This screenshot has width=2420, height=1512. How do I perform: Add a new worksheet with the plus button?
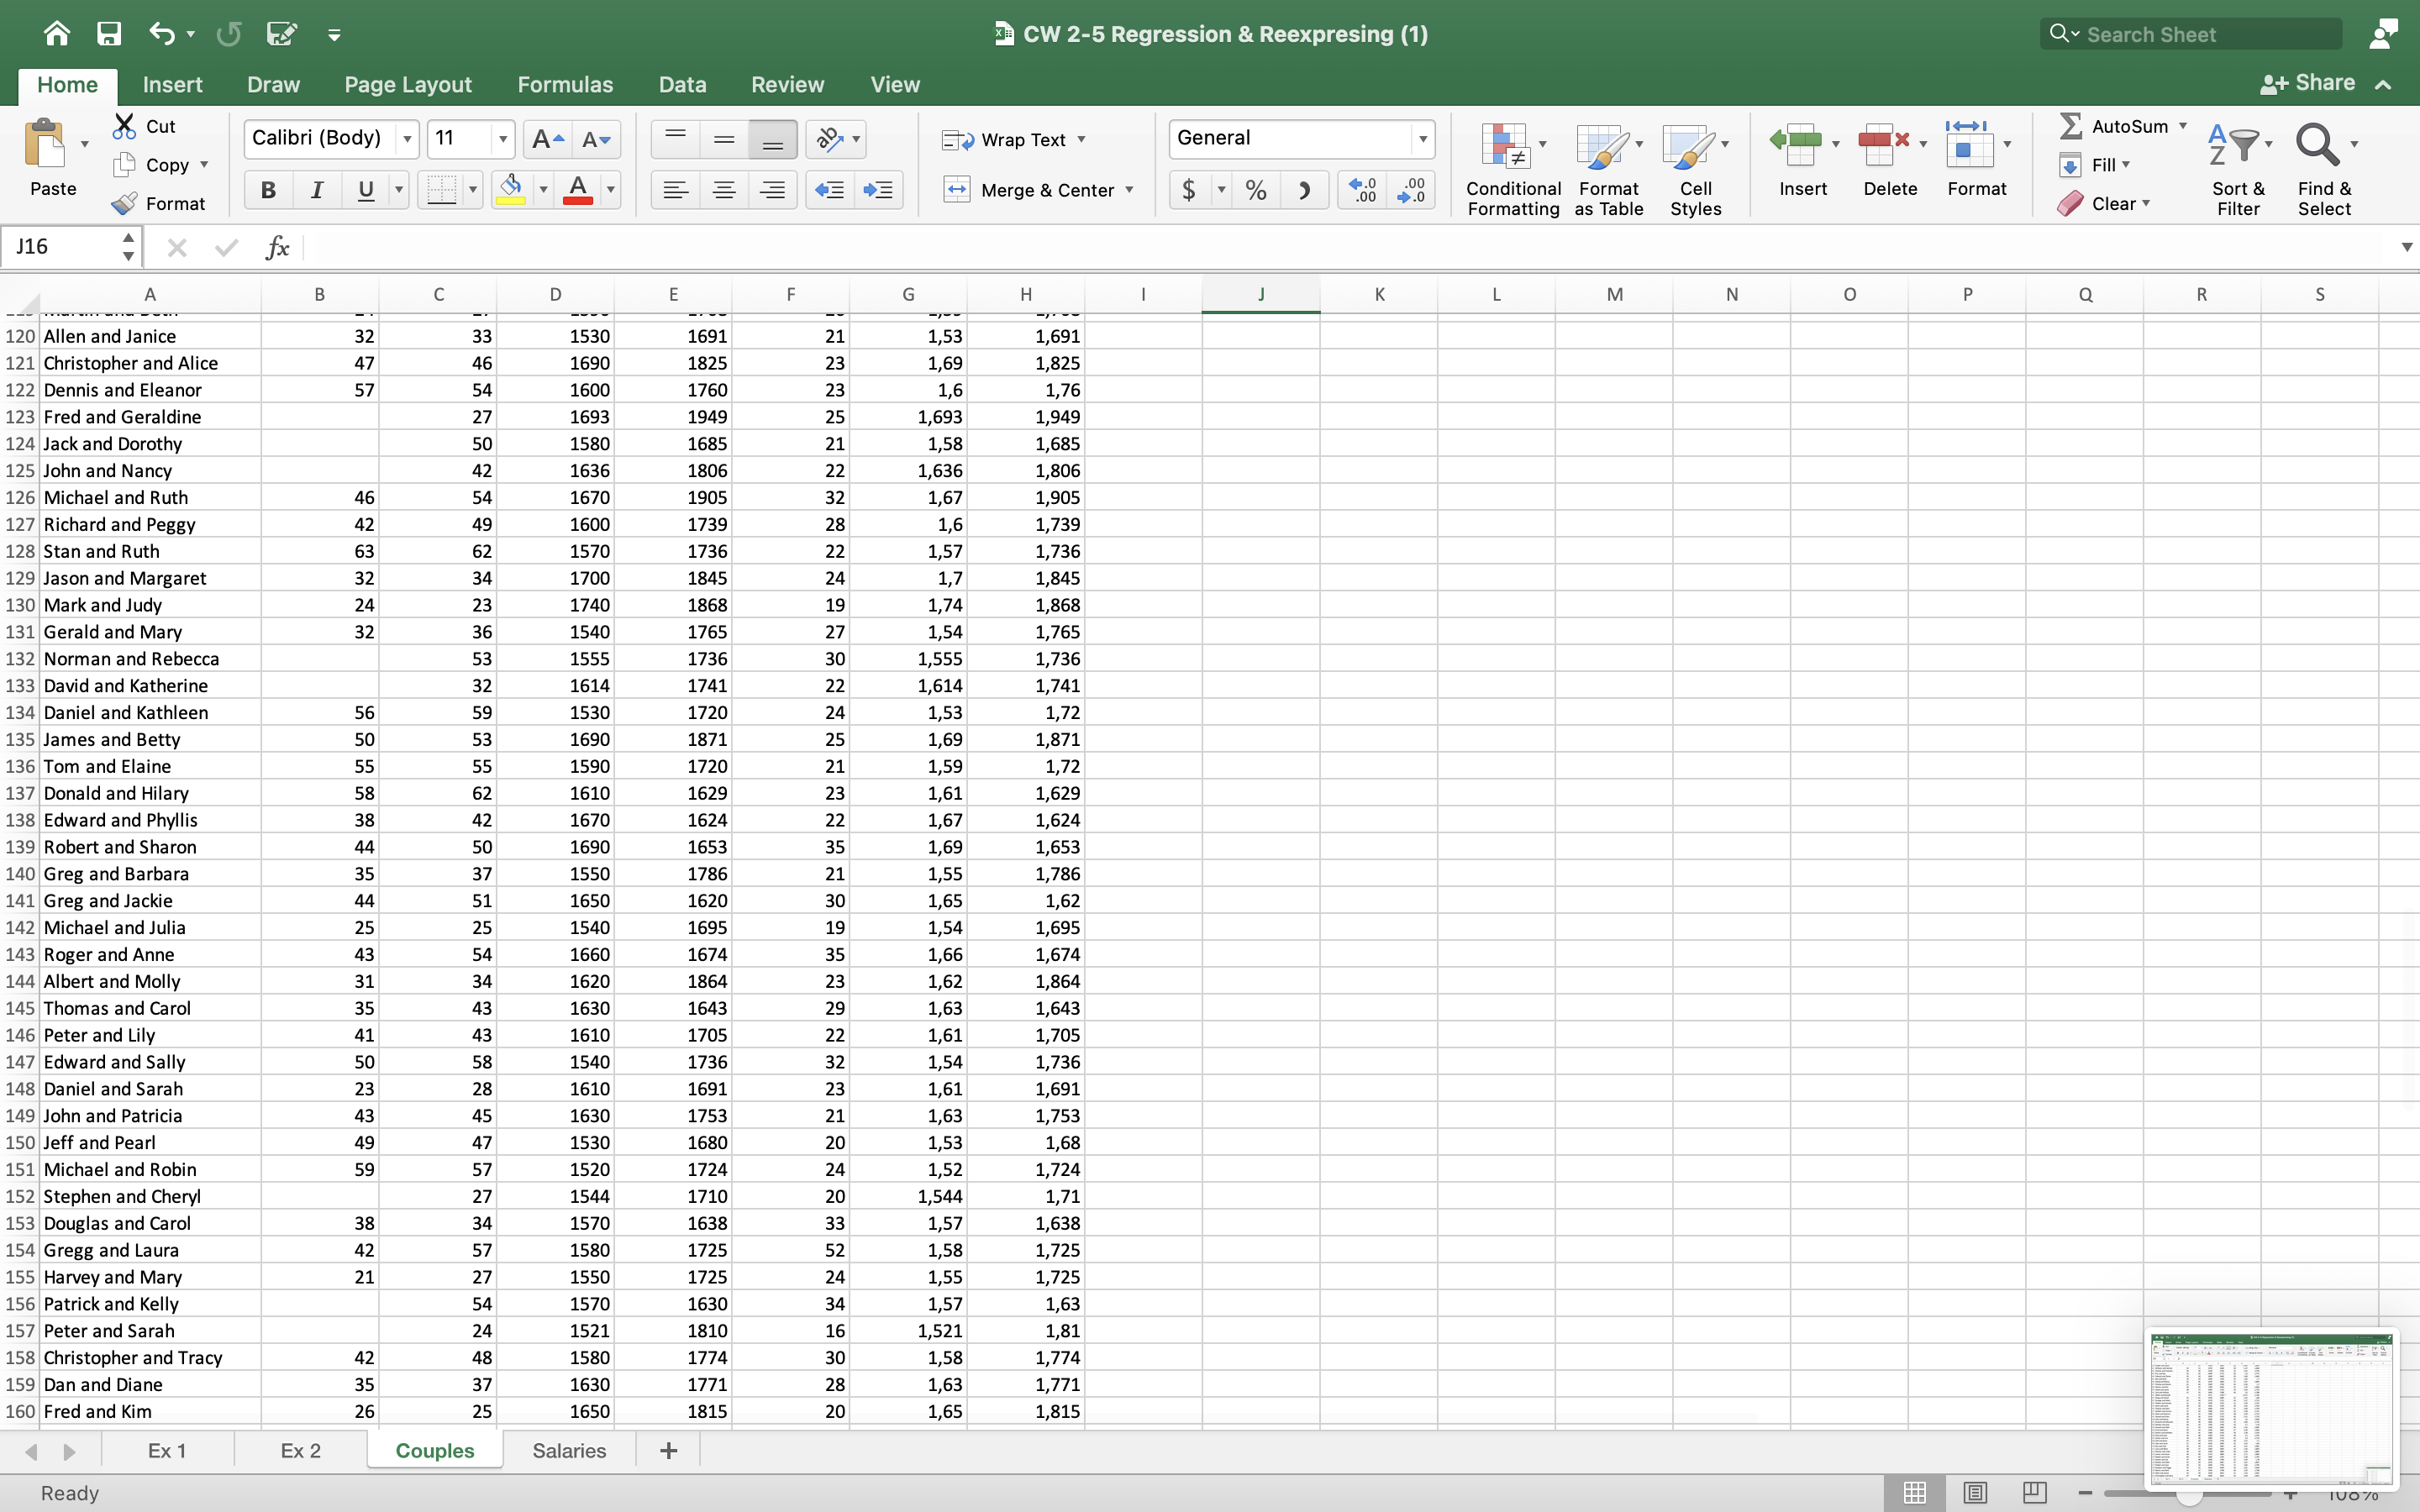667,1450
